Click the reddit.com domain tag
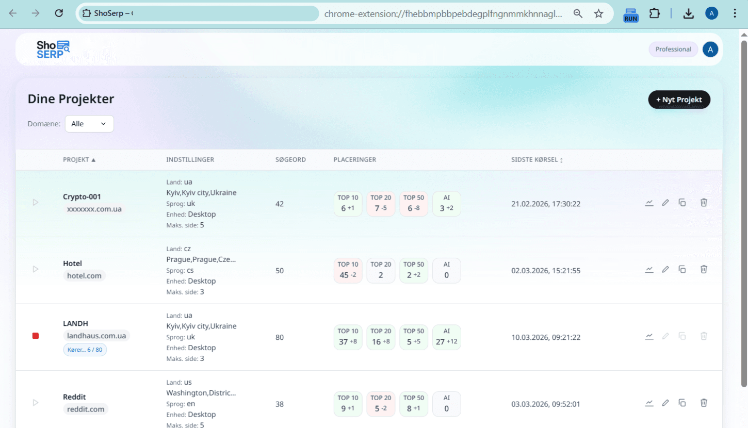Viewport: 748px width, 428px height. pos(86,409)
